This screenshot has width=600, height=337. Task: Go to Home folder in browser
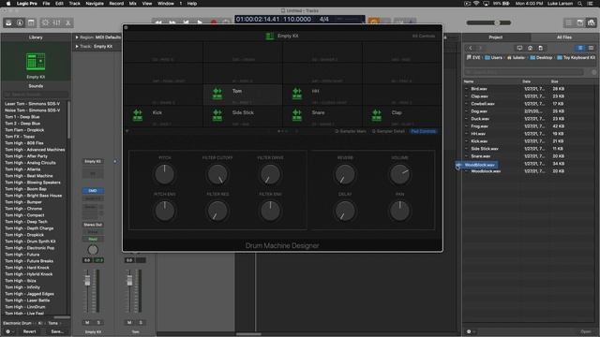click(530, 48)
